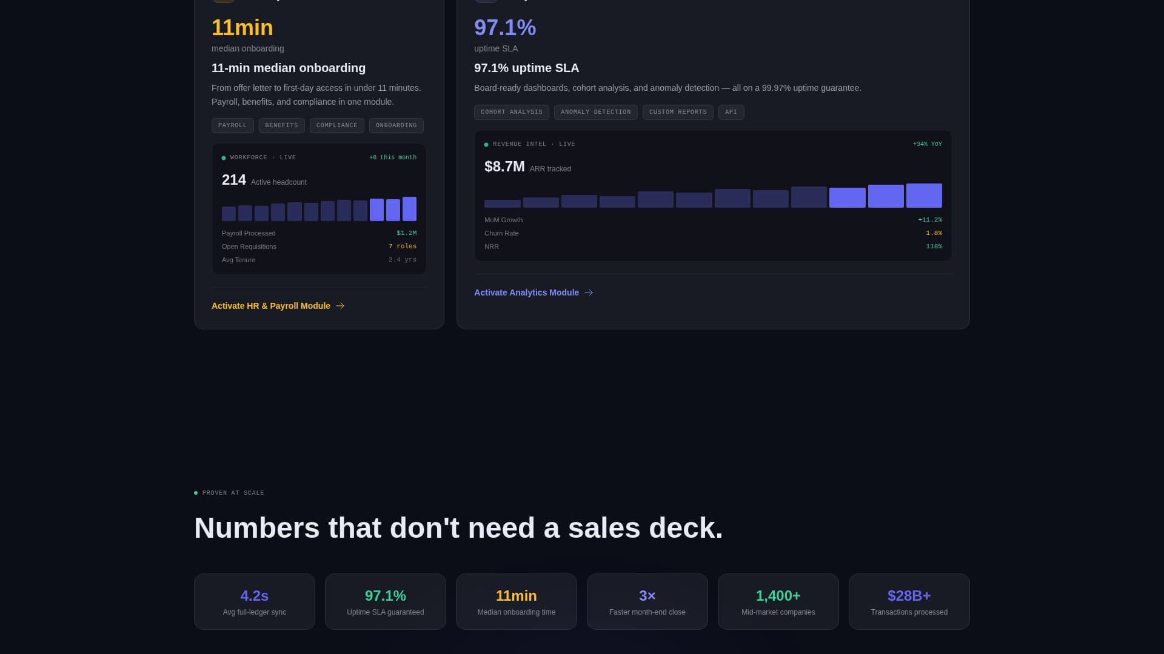Click the 'WORKFORCE · LIVE' label
This screenshot has width=1164, height=654.
click(x=263, y=157)
